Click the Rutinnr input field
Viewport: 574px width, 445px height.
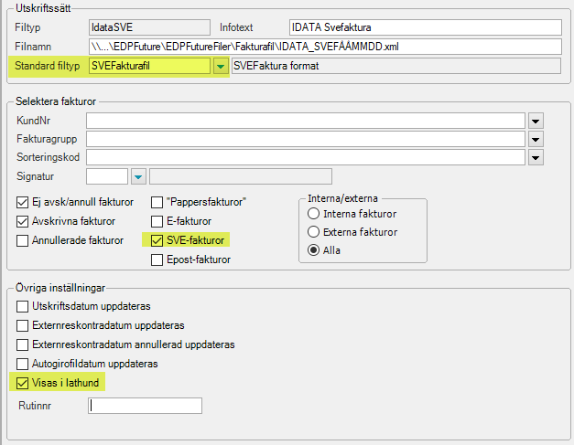(145, 406)
